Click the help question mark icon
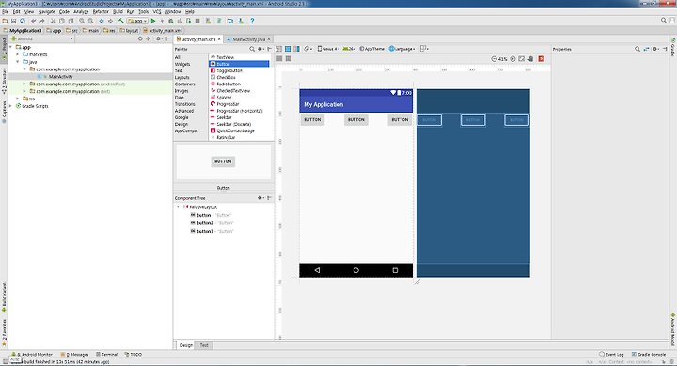 click(x=252, y=21)
